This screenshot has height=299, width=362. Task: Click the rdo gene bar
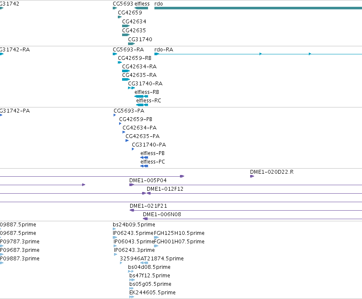(x=258, y=8)
